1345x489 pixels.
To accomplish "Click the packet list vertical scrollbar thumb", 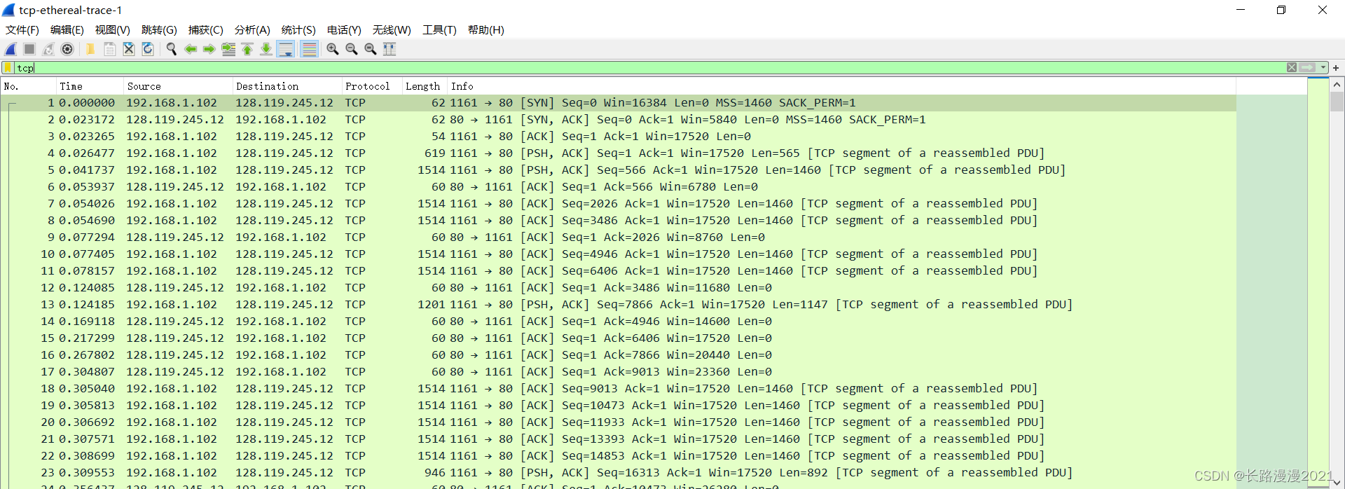I will tap(1337, 102).
